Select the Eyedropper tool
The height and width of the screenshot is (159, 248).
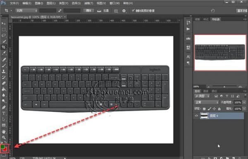[x=4, y=53]
